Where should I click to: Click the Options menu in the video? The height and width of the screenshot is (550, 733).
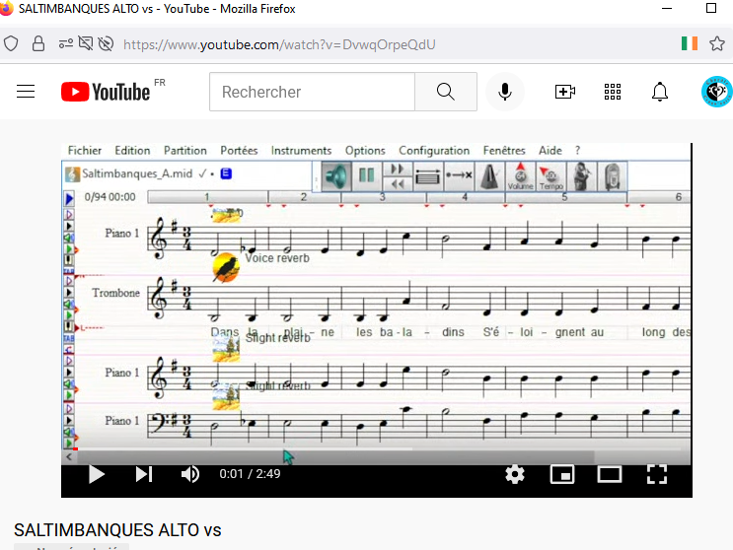(365, 151)
